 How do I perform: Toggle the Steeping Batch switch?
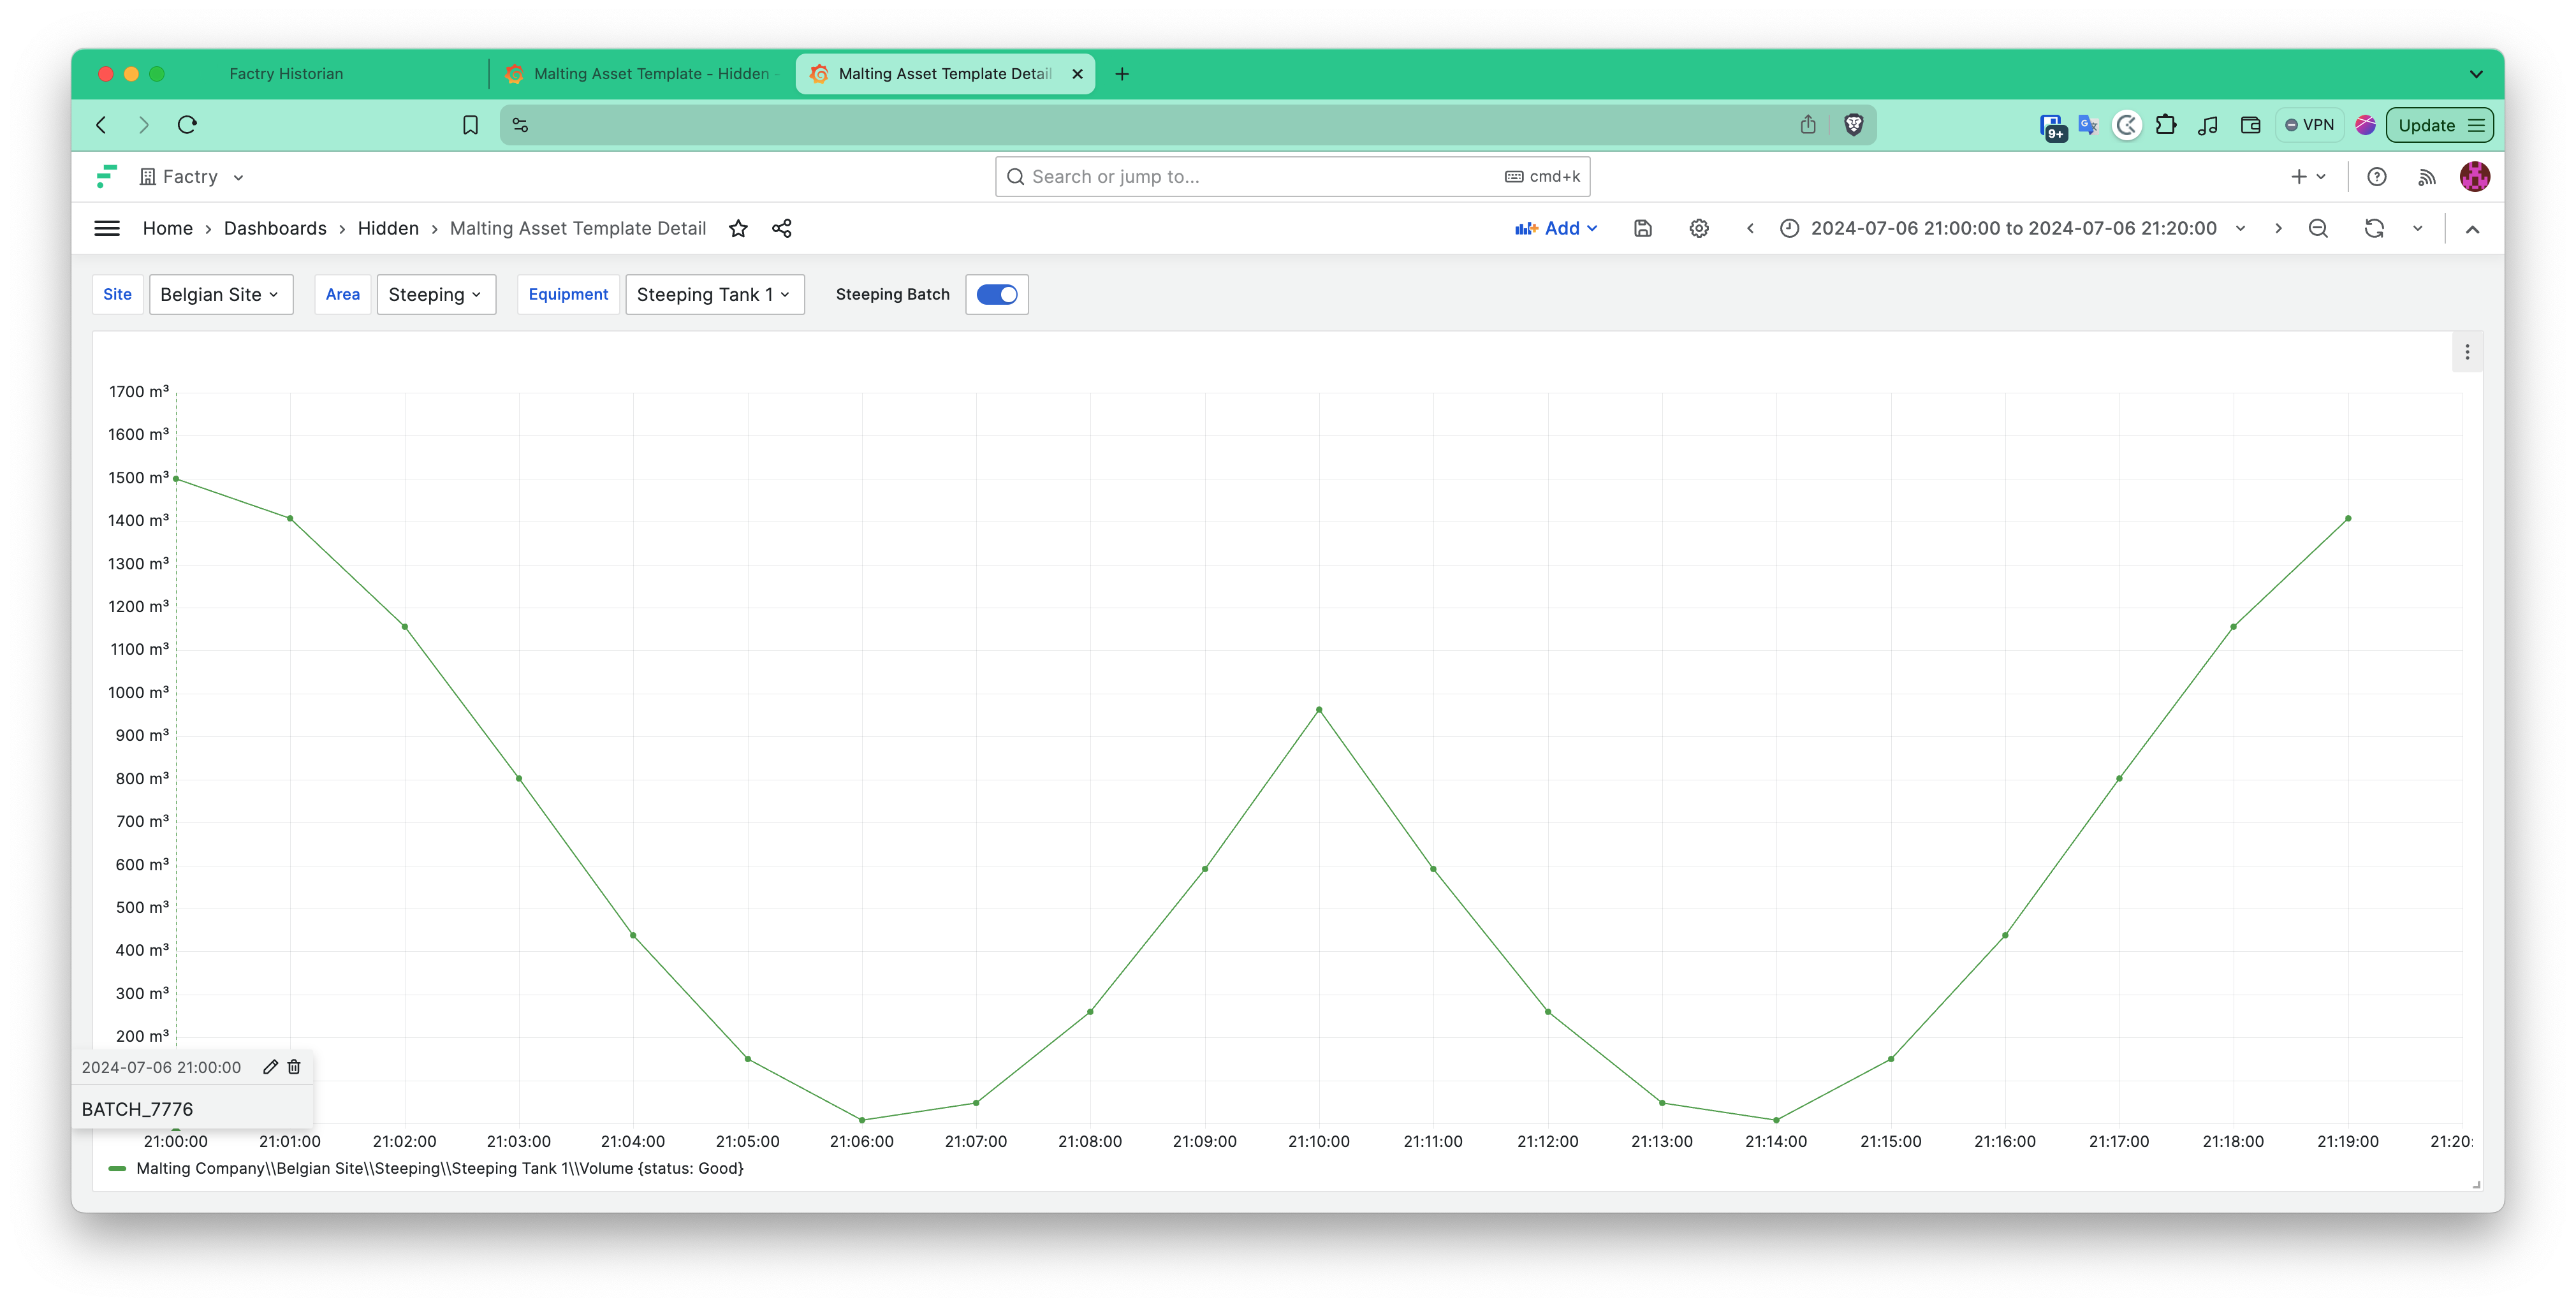997,295
